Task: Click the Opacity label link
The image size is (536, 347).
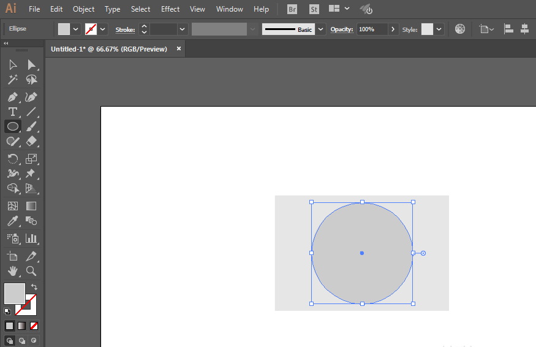Action: [342, 29]
